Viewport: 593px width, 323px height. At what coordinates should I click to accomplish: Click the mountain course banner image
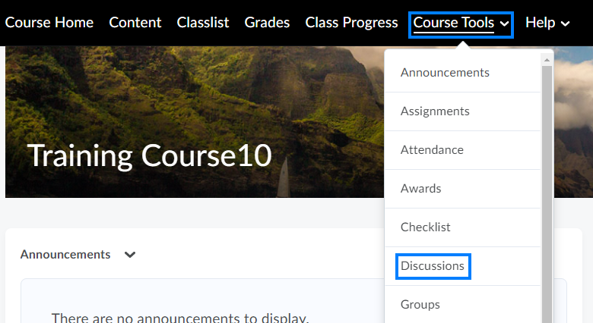point(228,91)
